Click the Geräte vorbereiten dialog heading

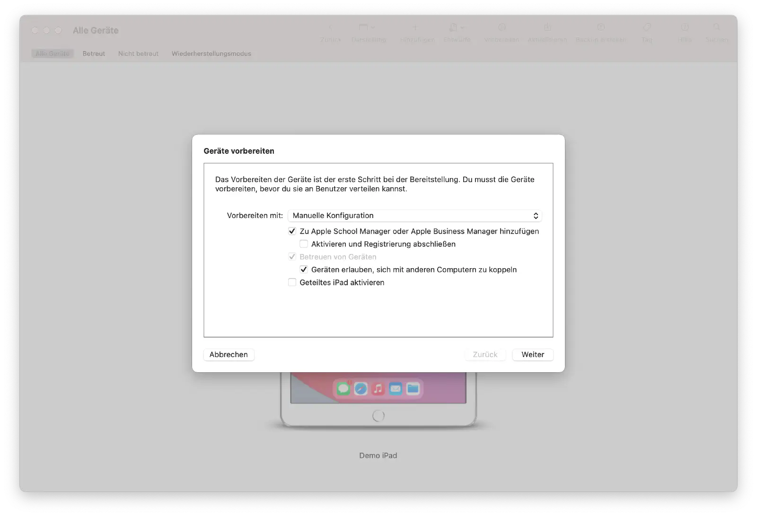coord(239,151)
